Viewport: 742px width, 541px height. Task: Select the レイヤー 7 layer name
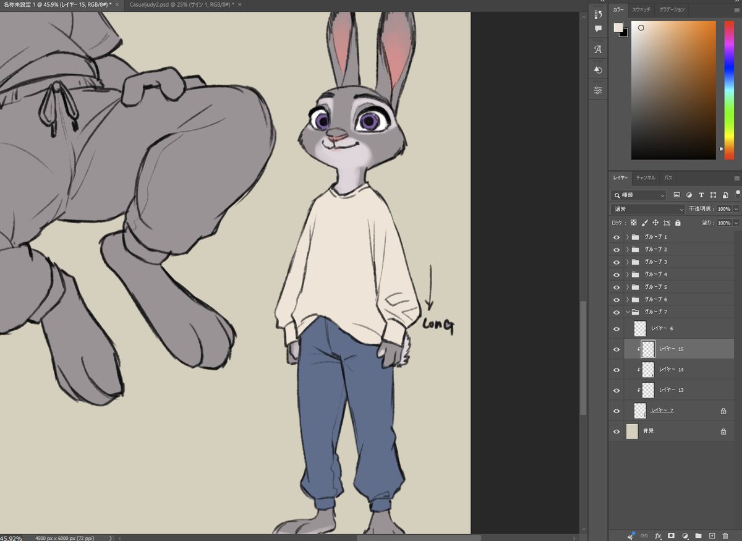tap(662, 411)
